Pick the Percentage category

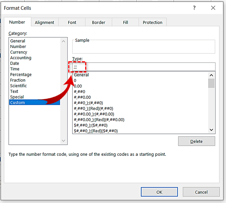click(x=21, y=75)
